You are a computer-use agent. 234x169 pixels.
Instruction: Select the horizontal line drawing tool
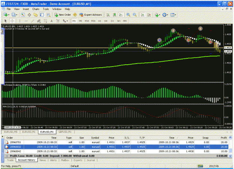coord(26,21)
